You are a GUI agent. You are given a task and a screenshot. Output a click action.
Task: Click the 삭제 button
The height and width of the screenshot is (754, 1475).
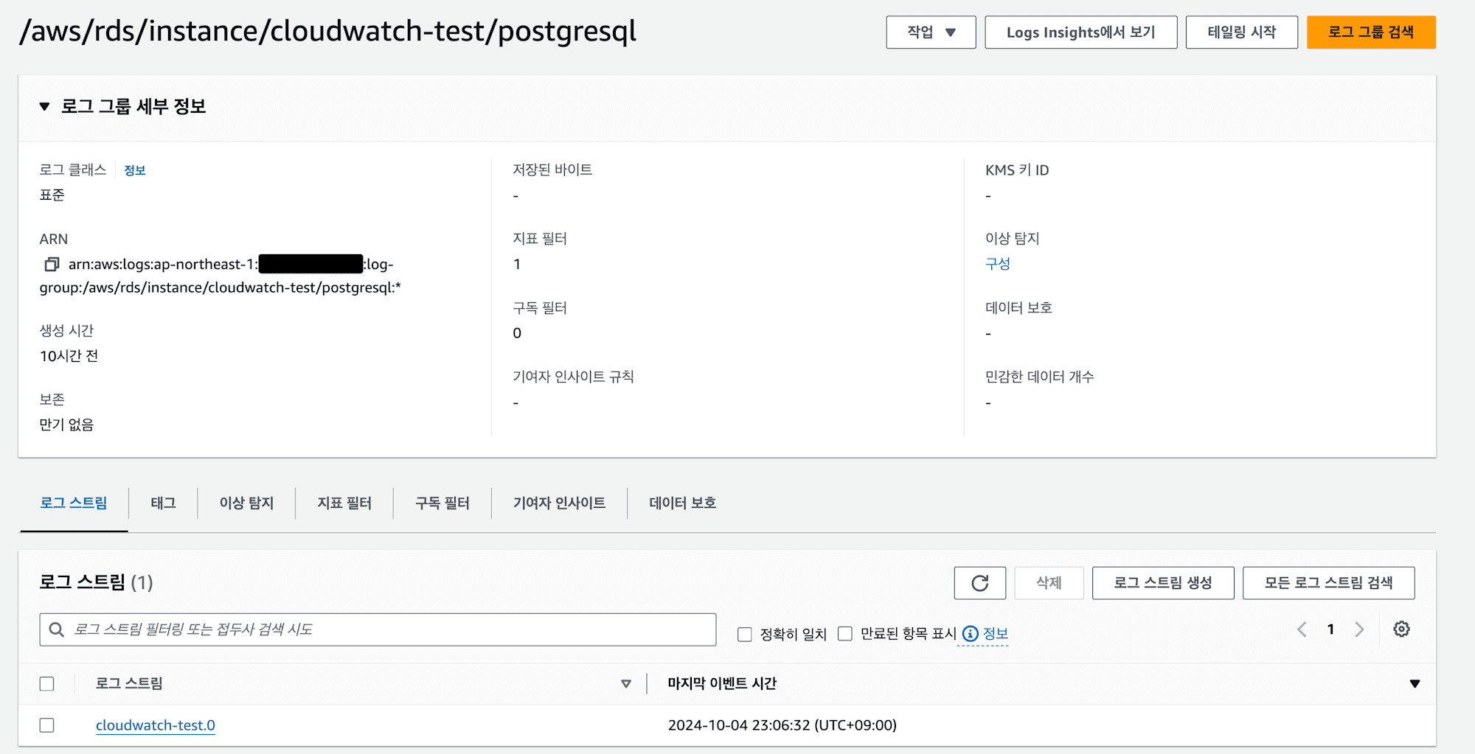(x=1049, y=583)
